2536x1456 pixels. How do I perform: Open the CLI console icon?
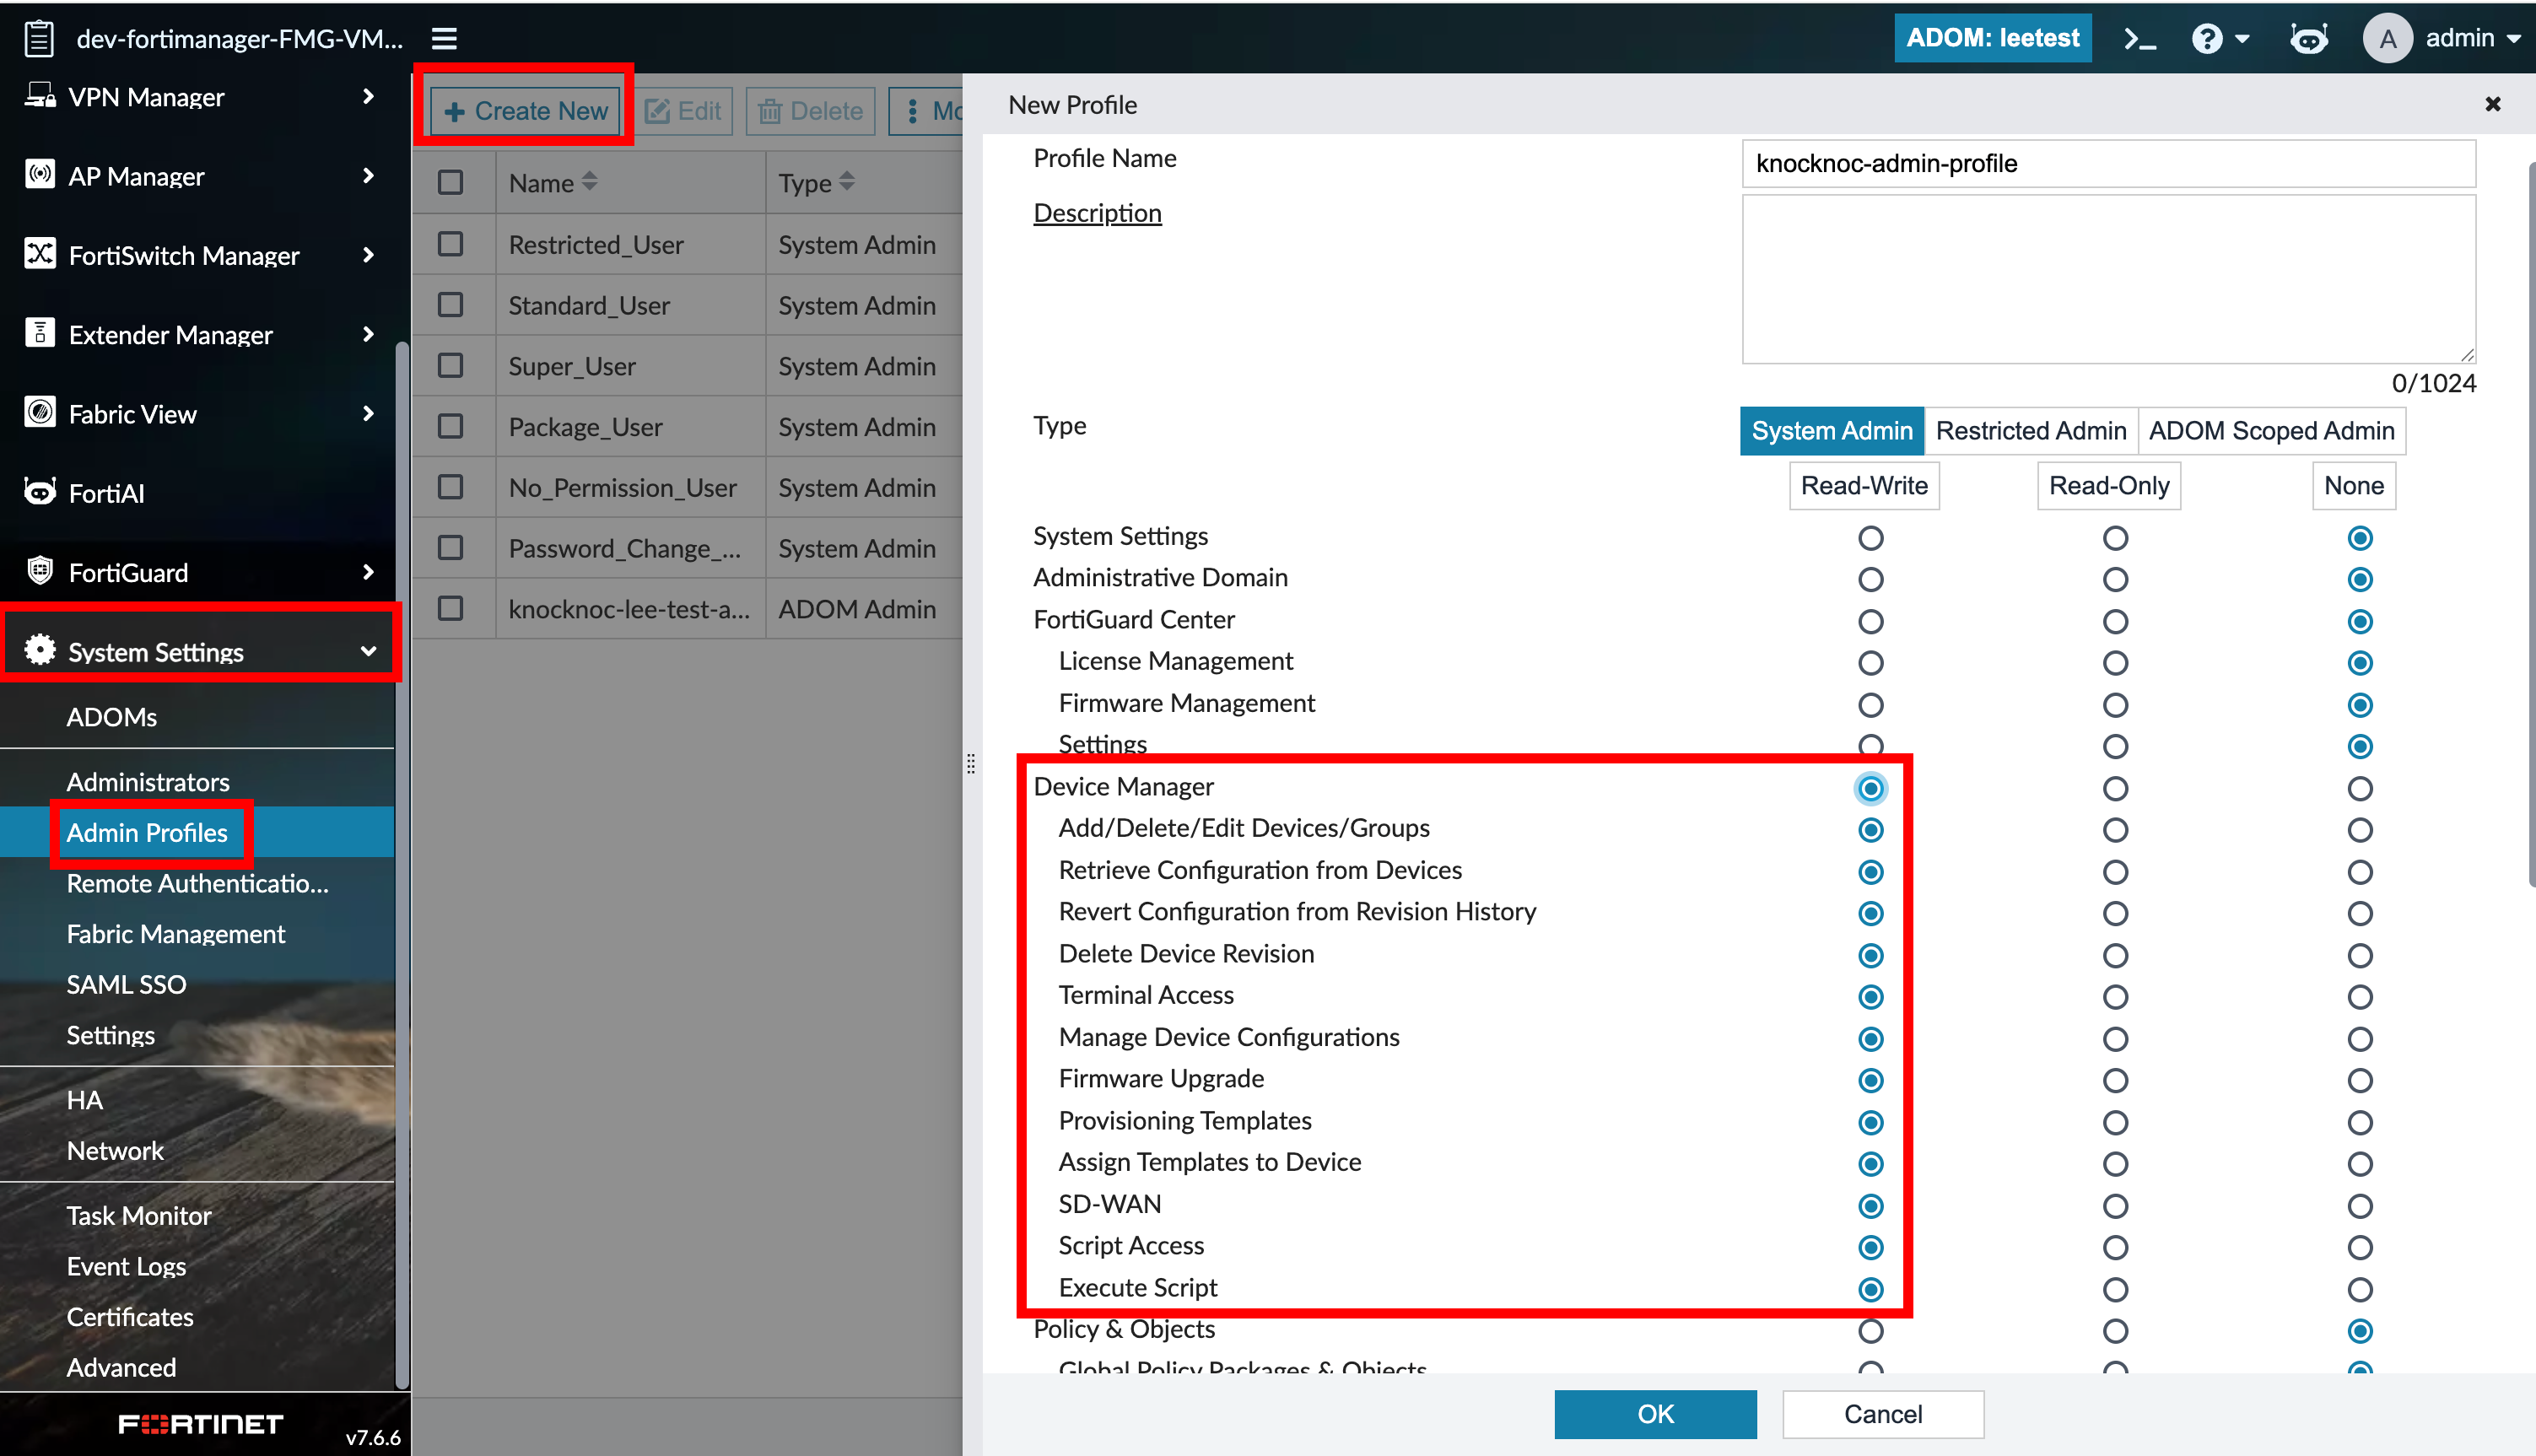[2139, 38]
